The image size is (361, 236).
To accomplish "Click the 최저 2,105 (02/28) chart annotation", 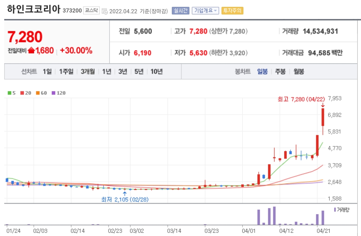I will 125,200.
